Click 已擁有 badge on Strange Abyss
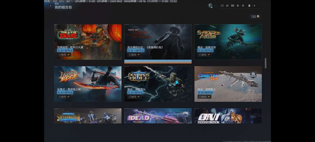Viewport: 315px width, 142px height. pos(204,55)
